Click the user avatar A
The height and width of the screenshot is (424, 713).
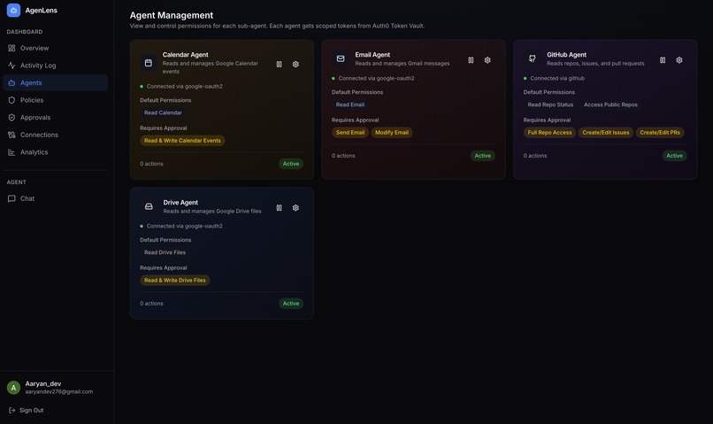[x=13, y=388]
